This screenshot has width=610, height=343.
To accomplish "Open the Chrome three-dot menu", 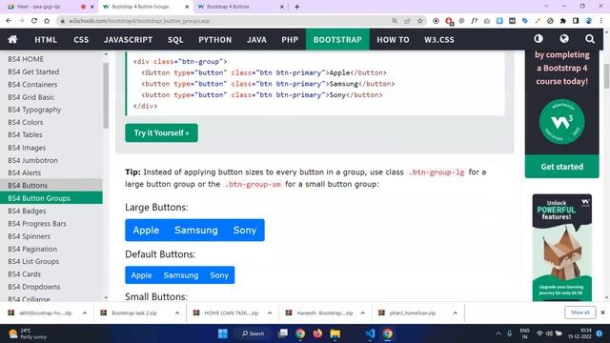I will tap(601, 21).
